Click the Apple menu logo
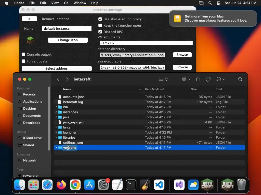261x195 pixels. [x=7, y=3]
